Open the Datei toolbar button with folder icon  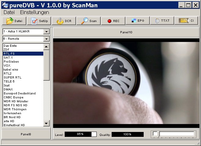tap(14, 21)
